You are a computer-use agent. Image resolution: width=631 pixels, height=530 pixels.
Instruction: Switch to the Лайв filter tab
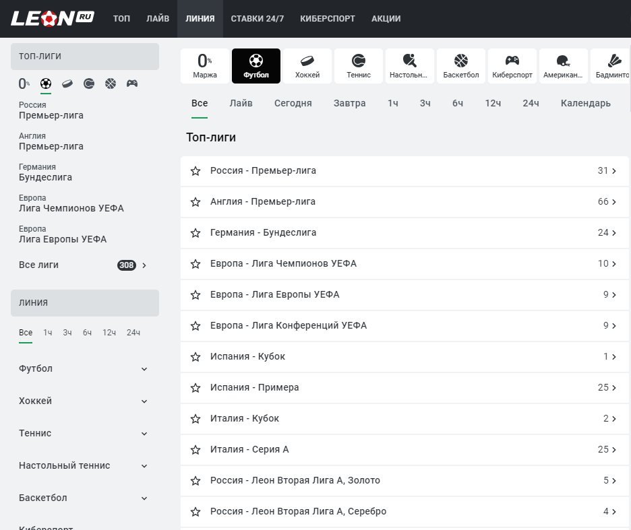(241, 103)
